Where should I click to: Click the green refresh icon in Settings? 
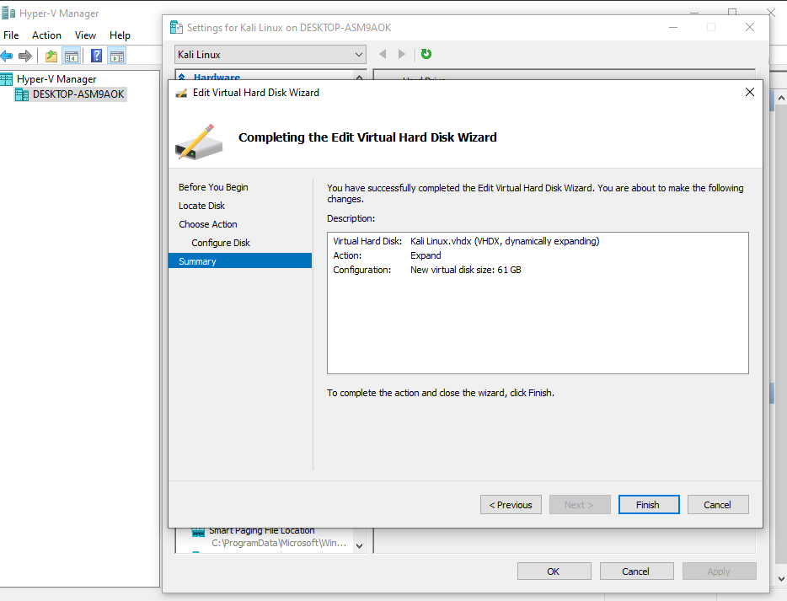click(x=426, y=54)
